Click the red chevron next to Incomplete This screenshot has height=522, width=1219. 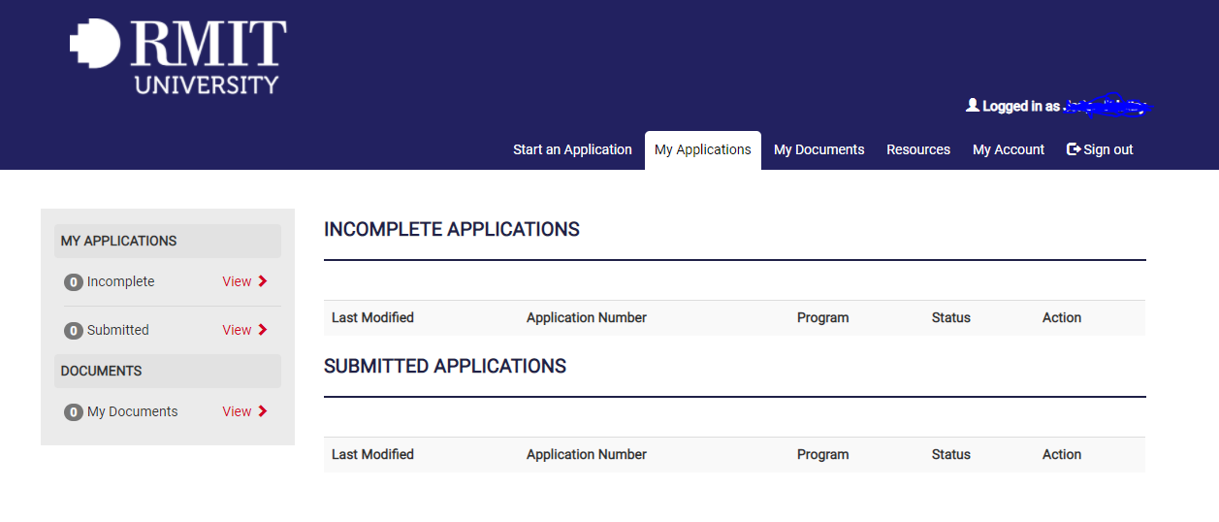tap(263, 281)
